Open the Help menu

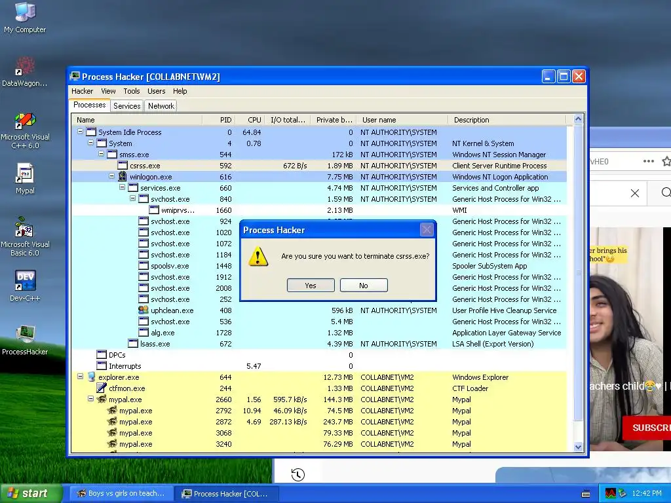180,91
